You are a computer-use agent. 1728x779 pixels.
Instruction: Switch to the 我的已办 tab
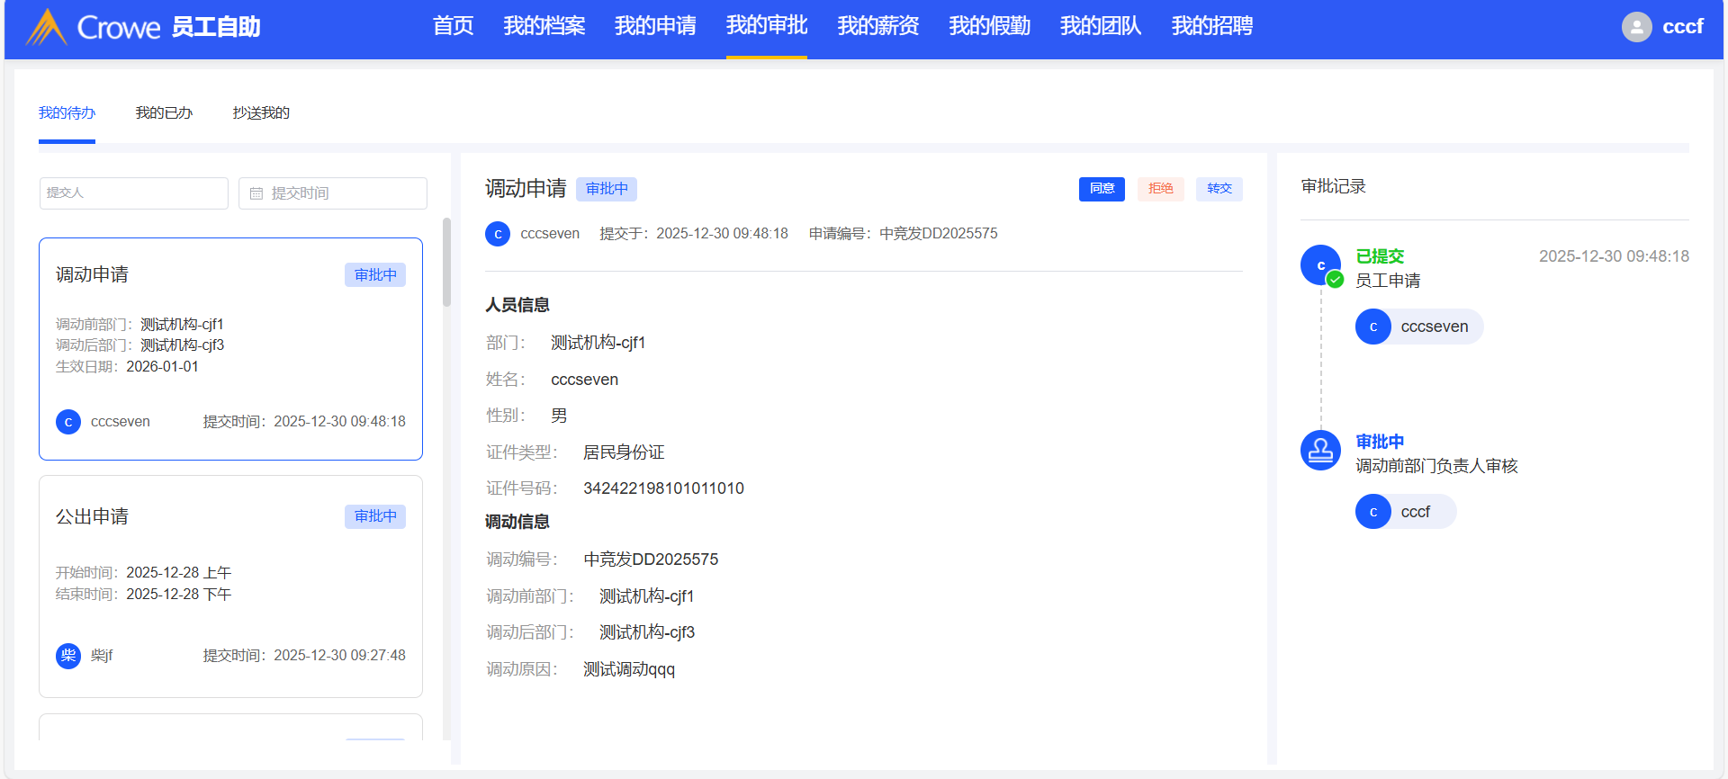pos(164,113)
